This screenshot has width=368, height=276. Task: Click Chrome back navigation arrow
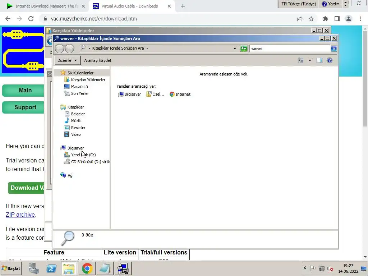pos(8,19)
